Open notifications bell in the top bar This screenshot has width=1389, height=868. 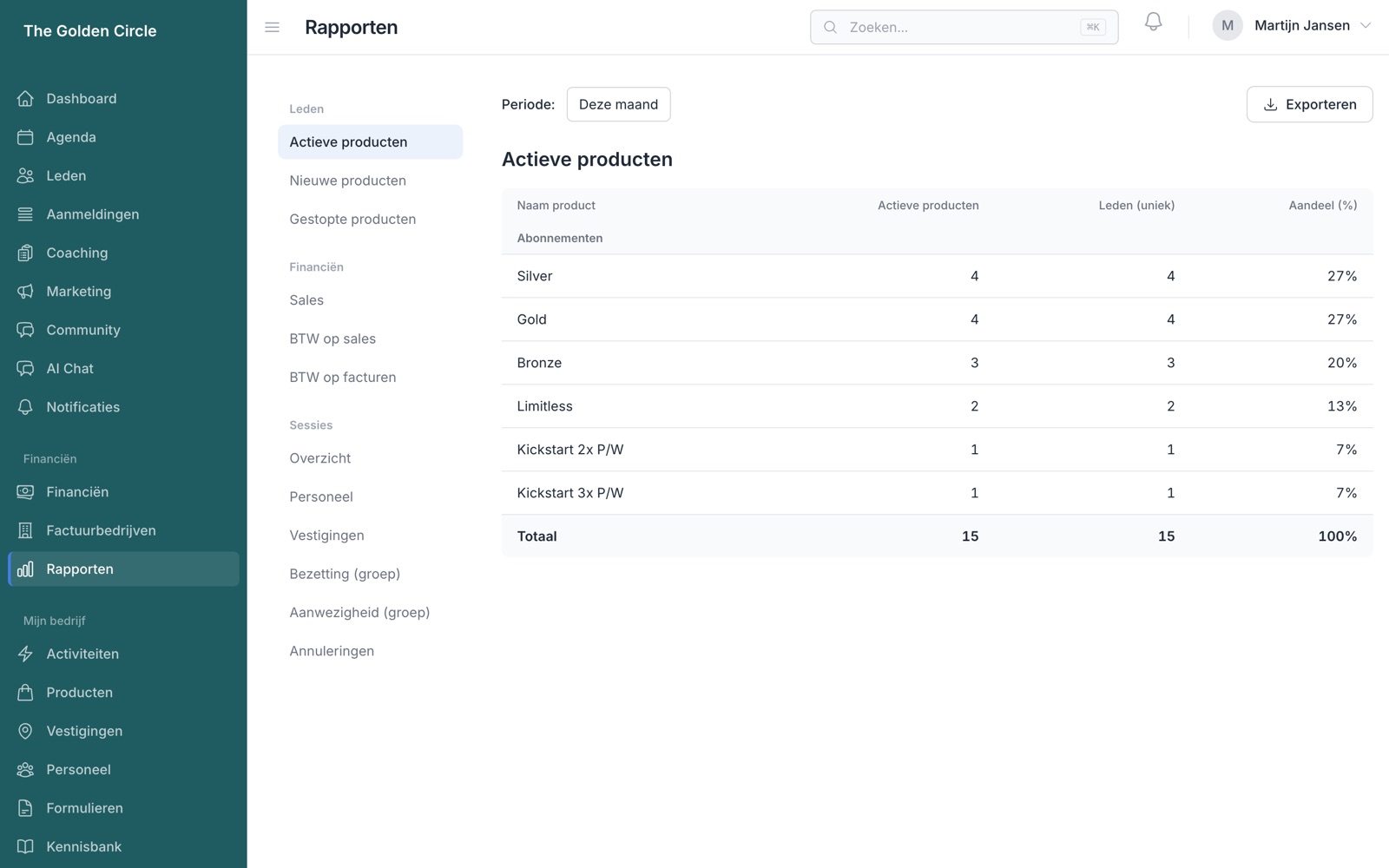click(x=1153, y=22)
